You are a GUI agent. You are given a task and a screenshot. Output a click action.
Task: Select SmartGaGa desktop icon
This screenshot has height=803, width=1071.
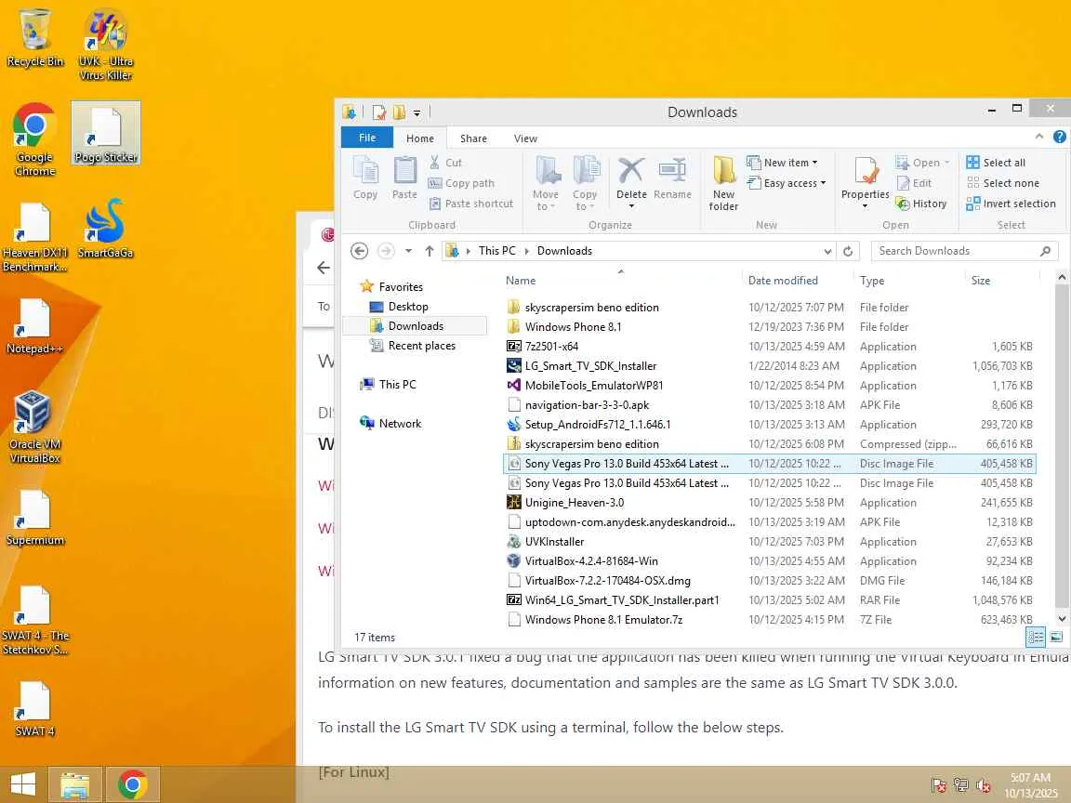click(105, 229)
